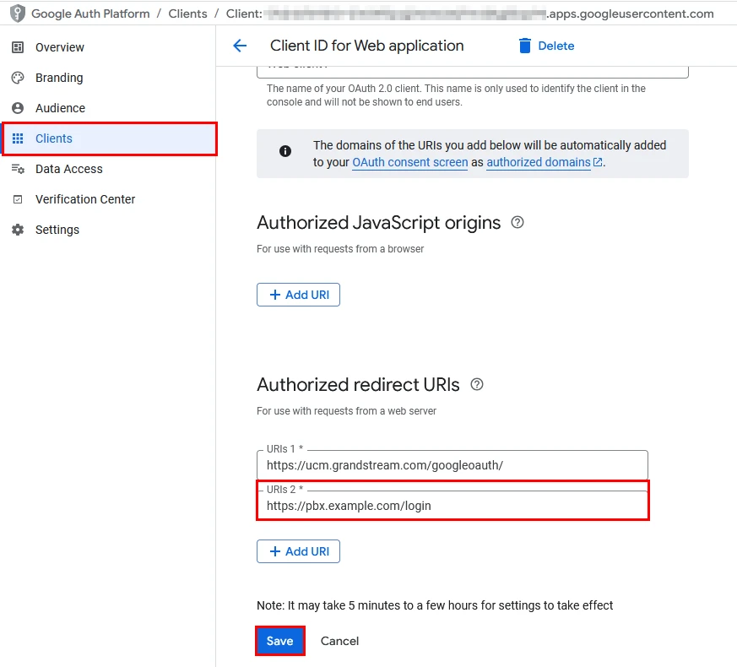The height and width of the screenshot is (667, 737).
Task: Click the text 'For use with requests from a web server'
Action: (346, 411)
